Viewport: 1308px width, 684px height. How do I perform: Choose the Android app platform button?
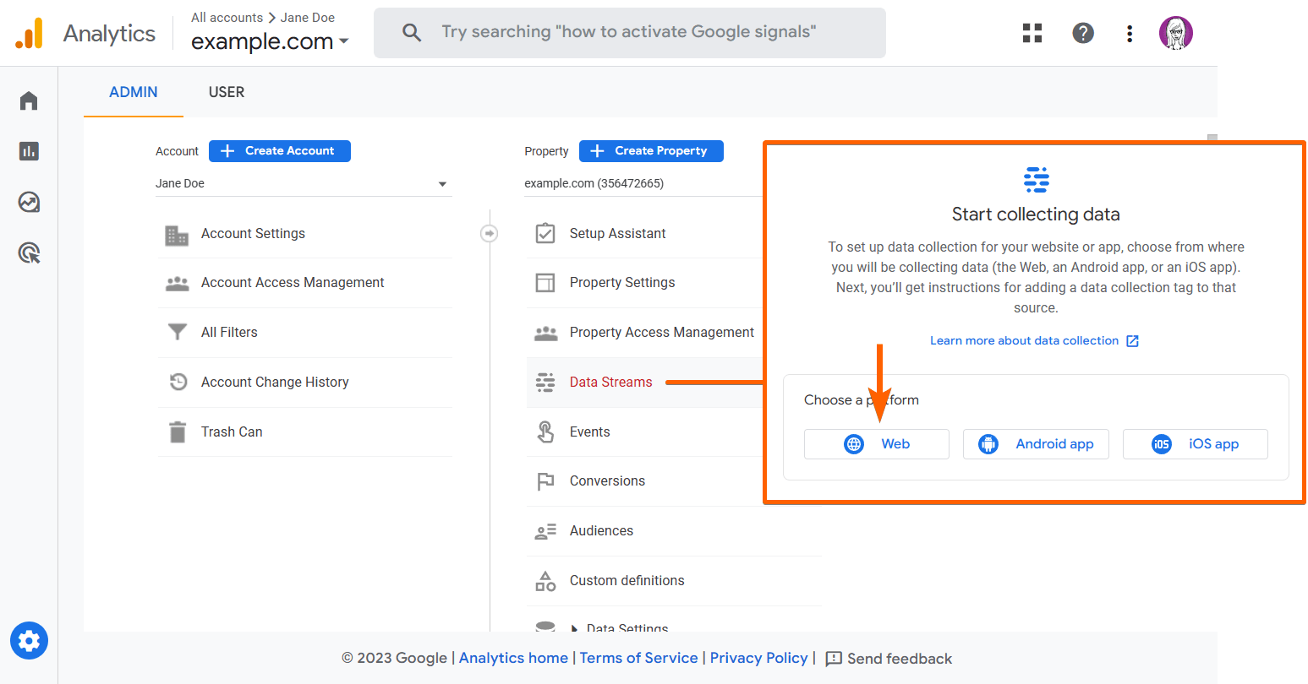pyautogui.click(x=1036, y=444)
